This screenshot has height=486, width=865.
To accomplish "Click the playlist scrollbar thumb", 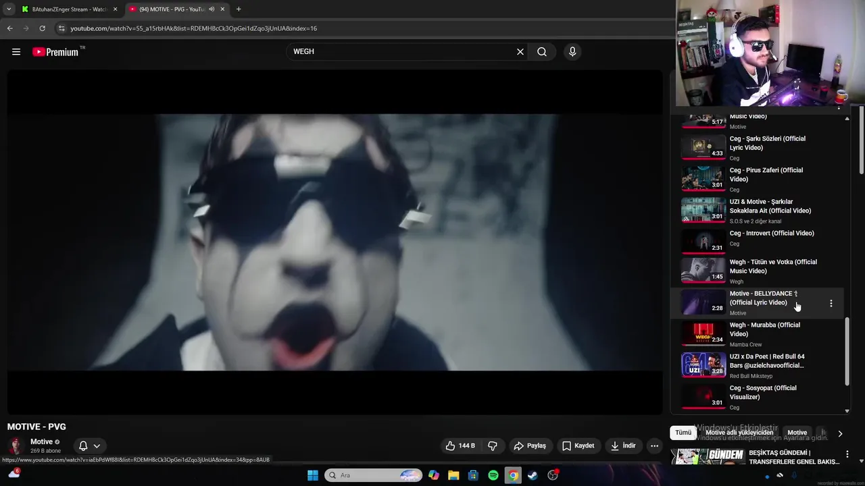I will click(x=847, y=351).
